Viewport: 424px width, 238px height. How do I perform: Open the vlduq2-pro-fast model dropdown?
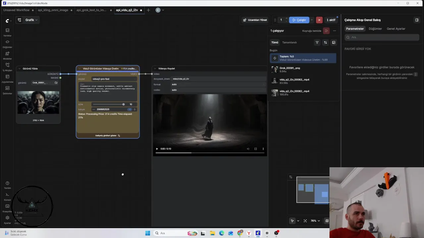click(114, 79)
